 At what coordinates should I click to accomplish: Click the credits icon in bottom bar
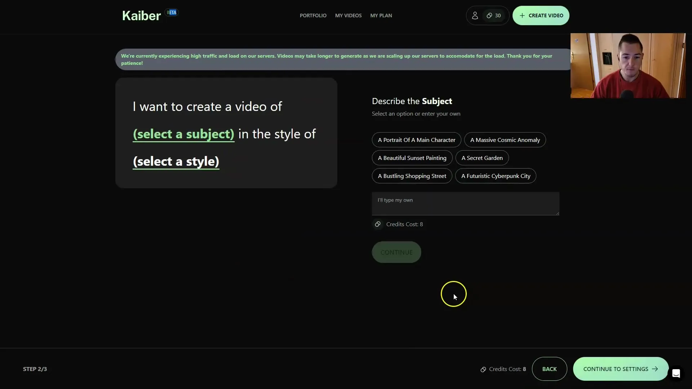[483, 369]
